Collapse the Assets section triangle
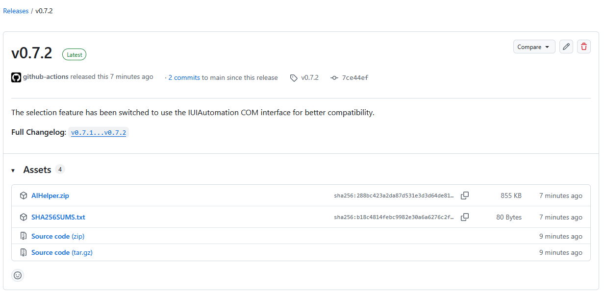605x294 pixels. 13,171
